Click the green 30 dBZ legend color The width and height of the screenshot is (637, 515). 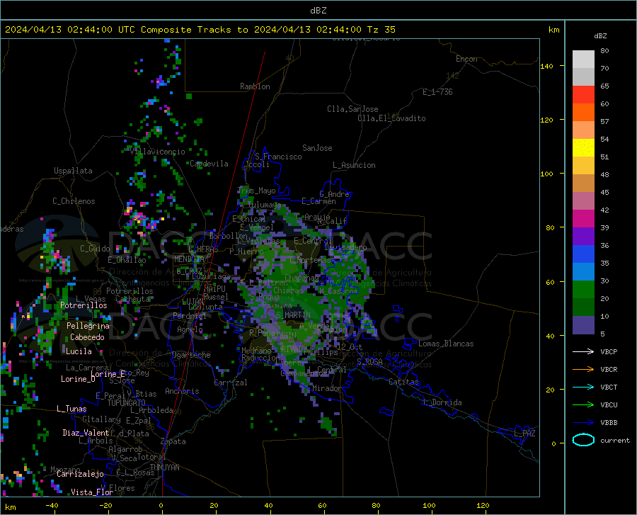pyautogui.click(x=583, y=290)
